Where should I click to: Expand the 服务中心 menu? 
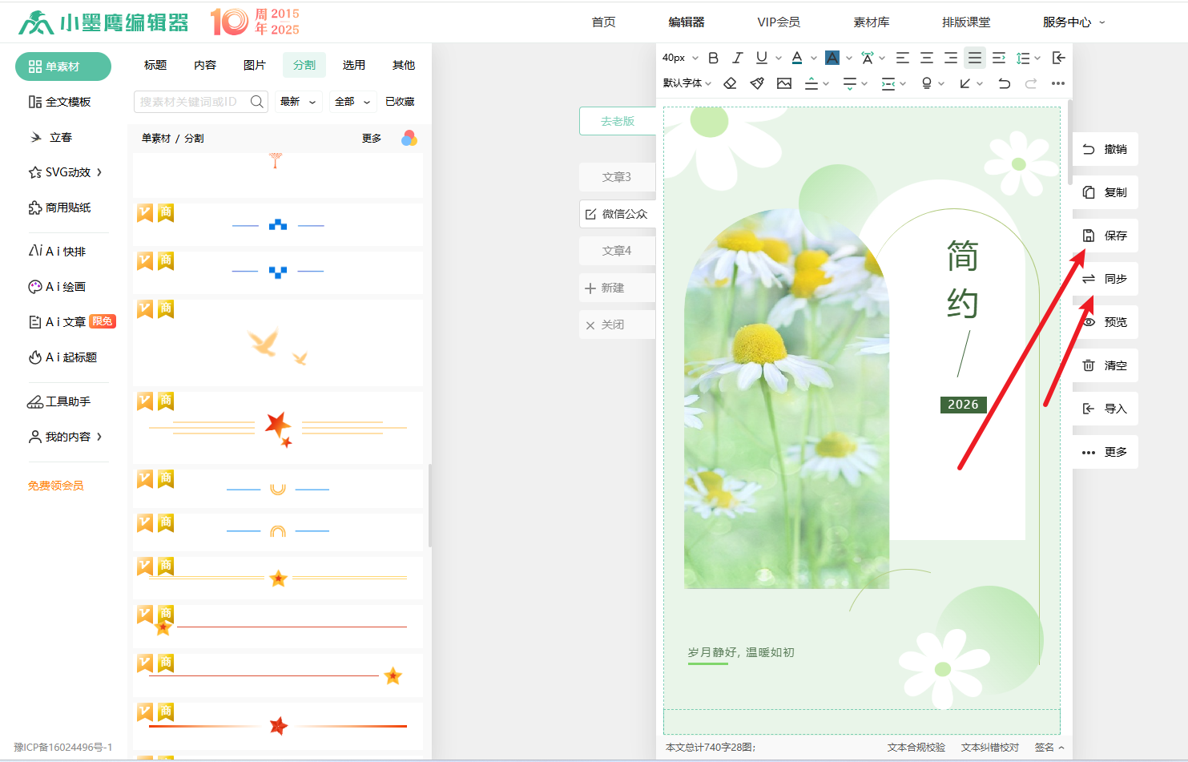1073,22
